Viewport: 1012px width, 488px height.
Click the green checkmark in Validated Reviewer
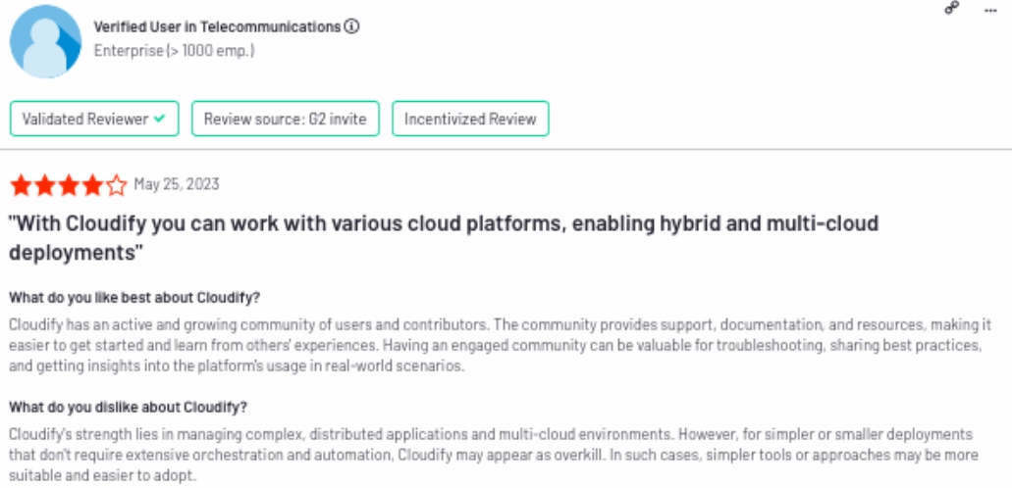(159, 119)
